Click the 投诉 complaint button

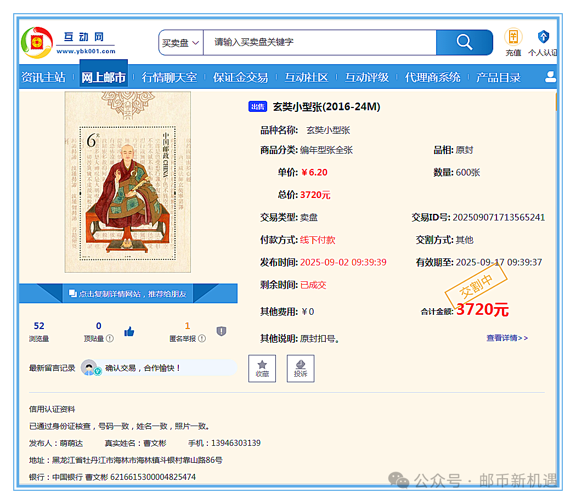coord(301,369)
